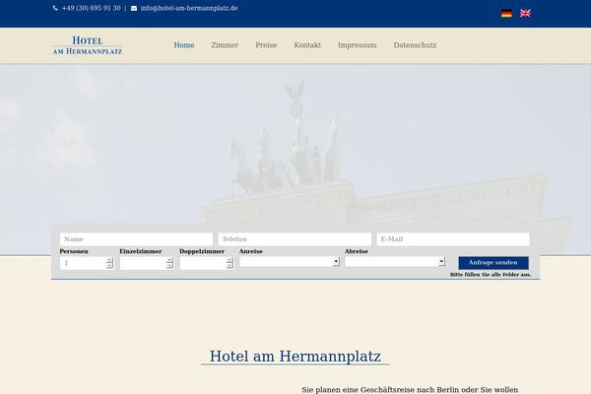Open the Impressum menu item
This screenshot has height=394, width=591.
coord(358,45)
